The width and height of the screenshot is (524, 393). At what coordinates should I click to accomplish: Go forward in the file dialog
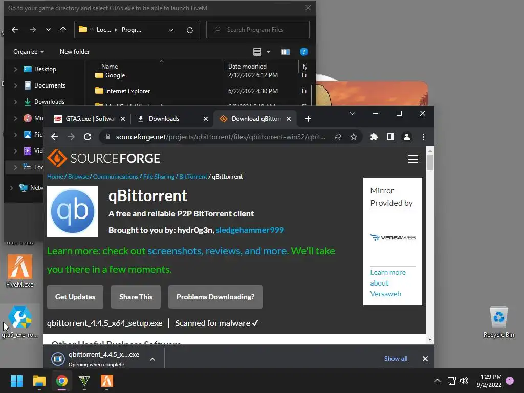(32, 30)
